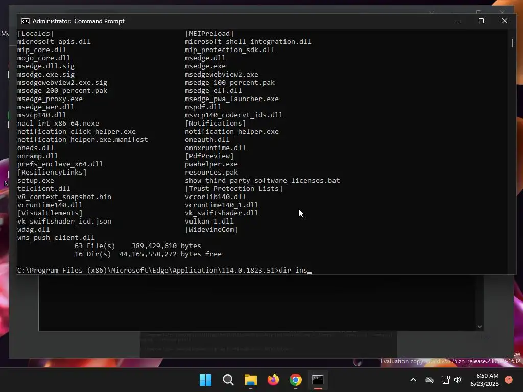Click the msedge.exe file name

pos(205,66)
